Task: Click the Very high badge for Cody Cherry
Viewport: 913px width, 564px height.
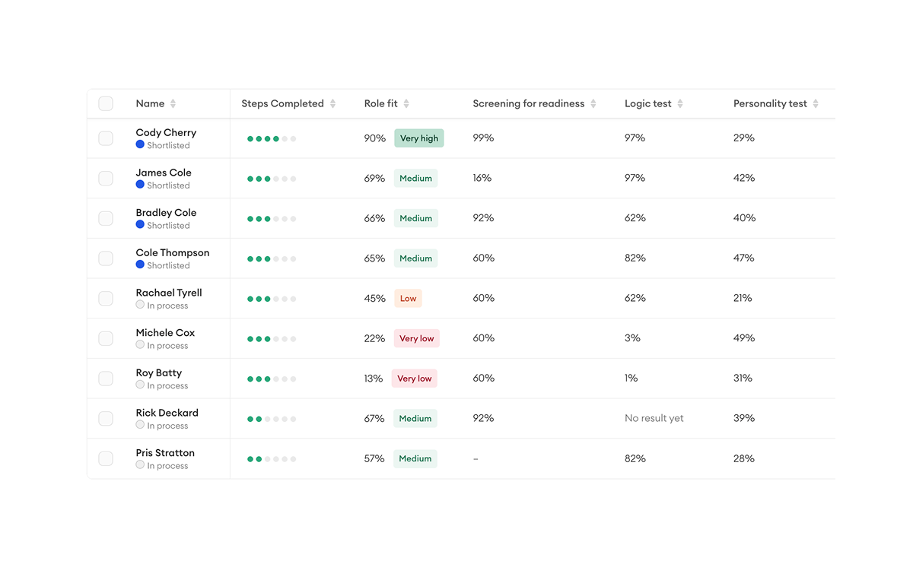Action: tap(419, 138)
